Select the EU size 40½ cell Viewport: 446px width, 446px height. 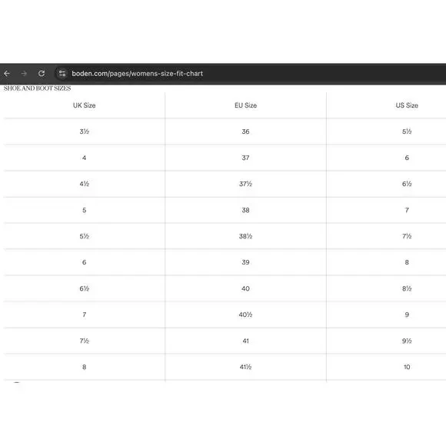pyautogui.click(x=246, y=315)
